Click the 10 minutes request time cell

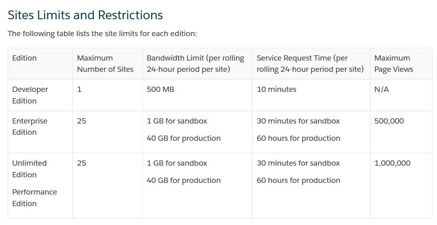(276, 89)
